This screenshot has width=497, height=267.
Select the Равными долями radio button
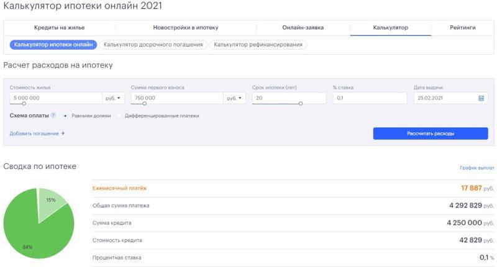click(x=66, y=115)
